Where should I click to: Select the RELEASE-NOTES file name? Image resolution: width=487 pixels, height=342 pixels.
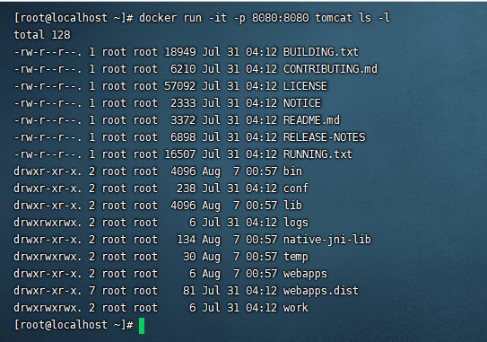click(x=325, y=137)
